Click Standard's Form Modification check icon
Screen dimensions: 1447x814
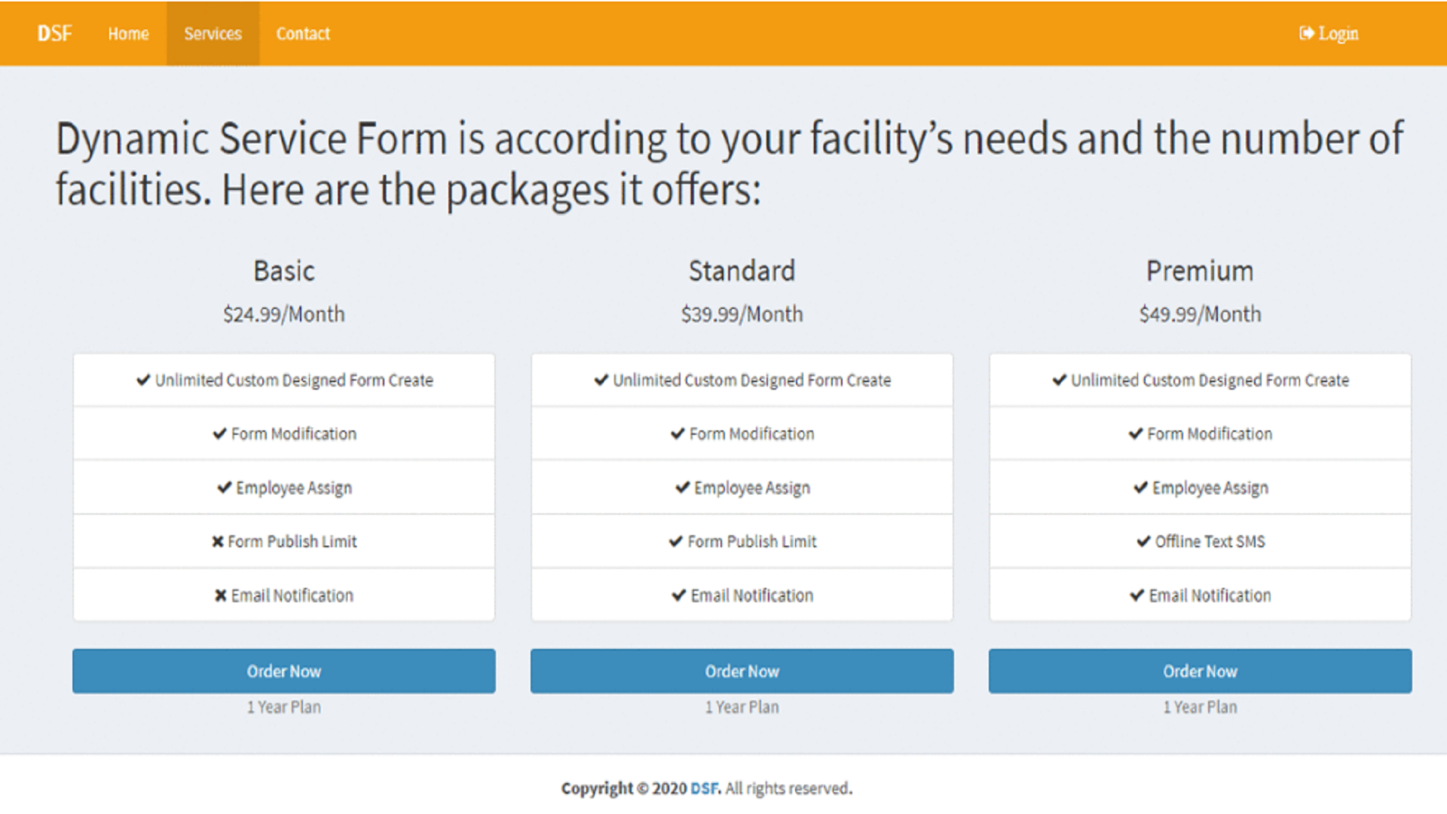[678, 433]
